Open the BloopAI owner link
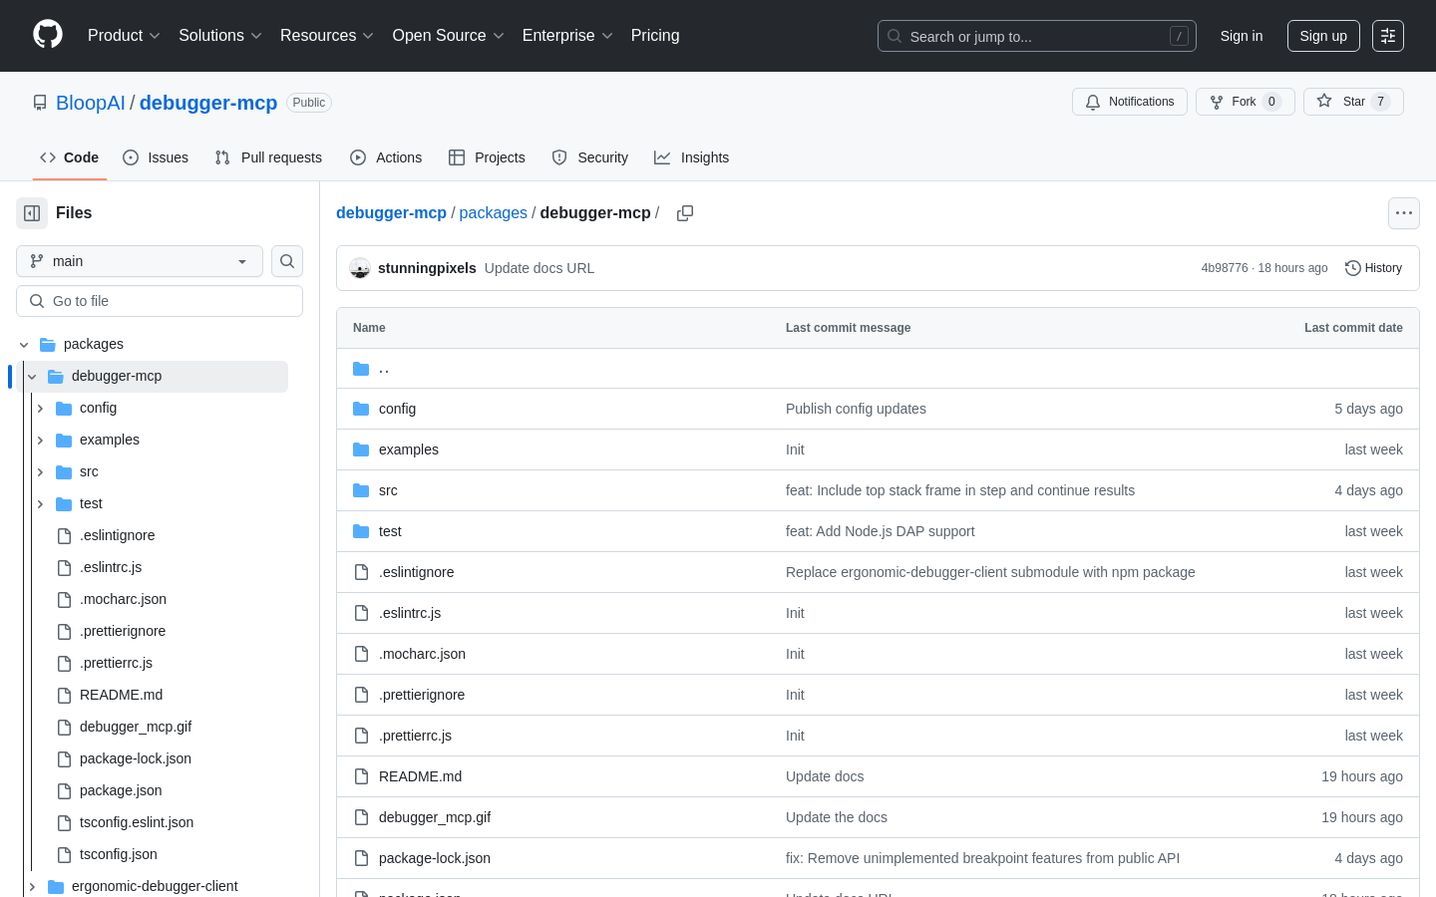 (91, 103)
